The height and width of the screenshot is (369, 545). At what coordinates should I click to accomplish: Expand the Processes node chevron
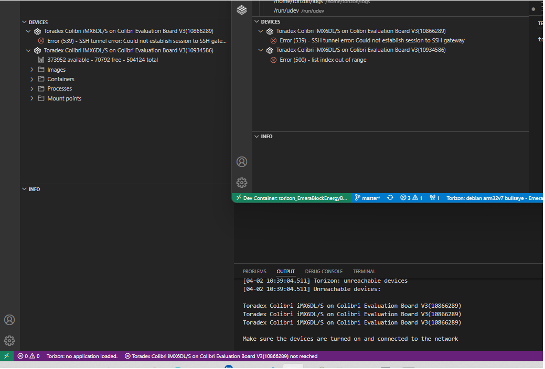(32, 89)
